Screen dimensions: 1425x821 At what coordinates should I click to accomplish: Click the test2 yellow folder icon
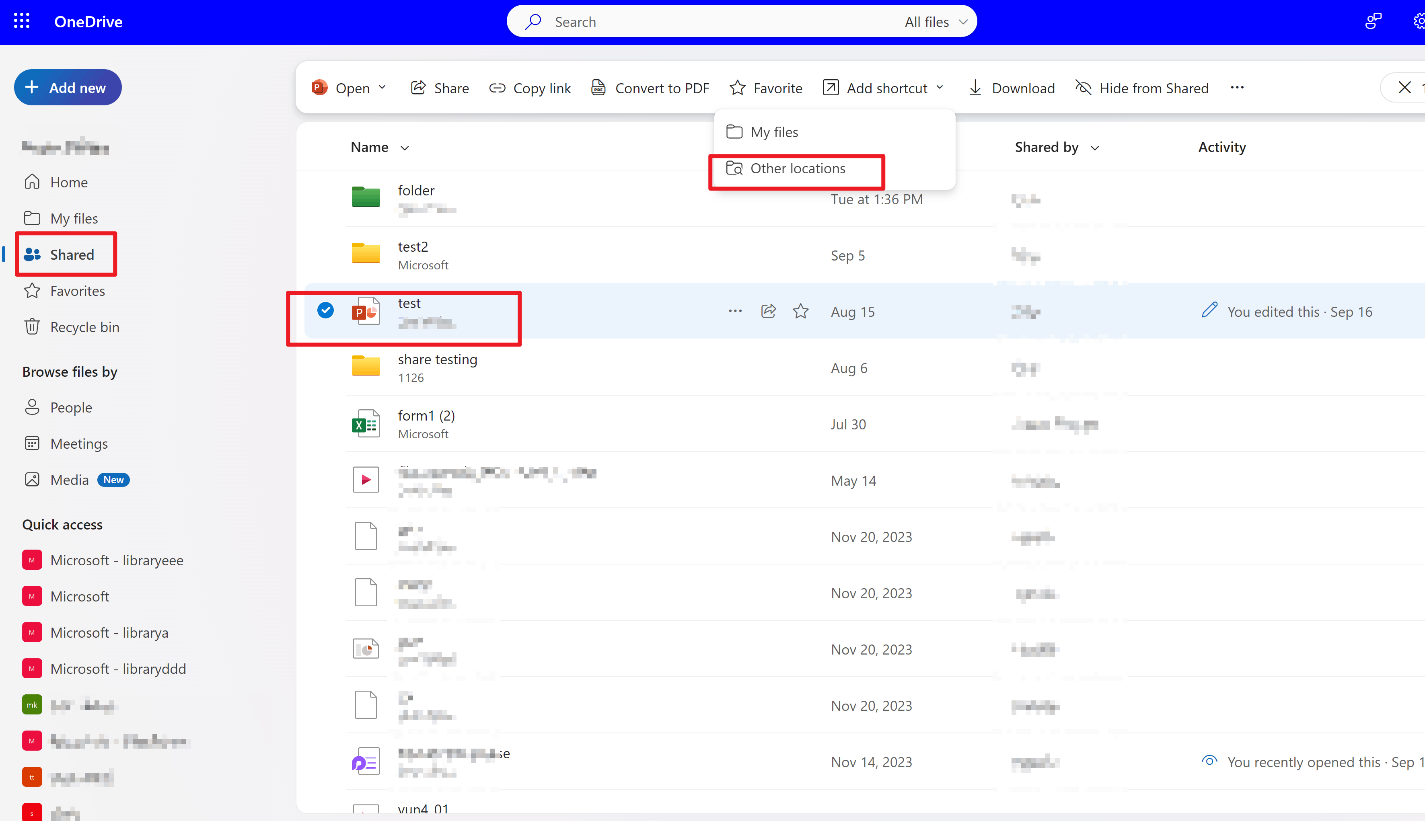(366, 254)
